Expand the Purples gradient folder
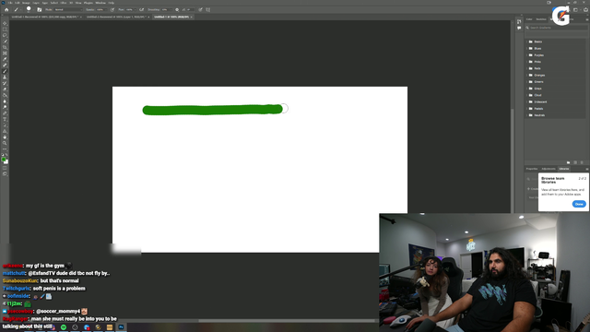The width and height of the screenshot is (590, 332). point(526,55)
